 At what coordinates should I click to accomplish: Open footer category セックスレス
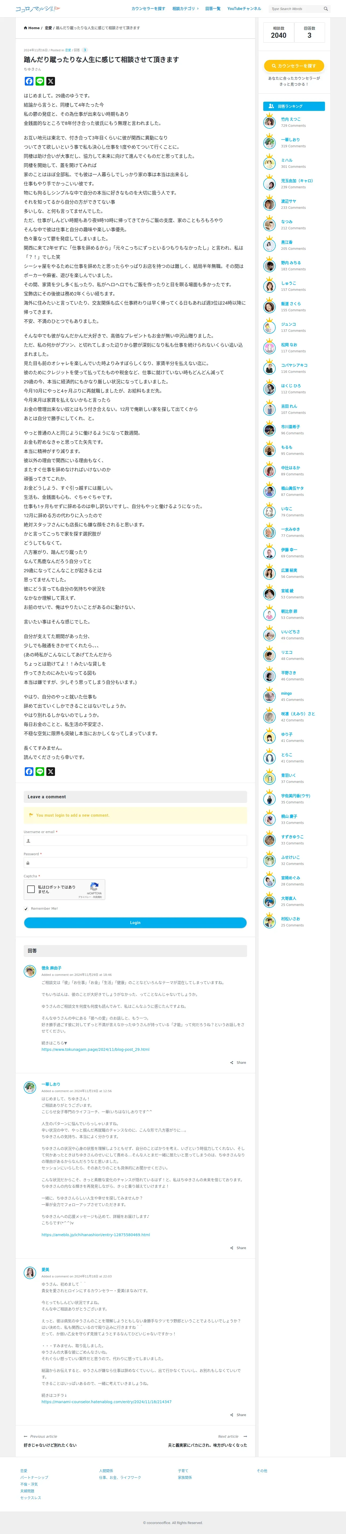point(31,1498)
